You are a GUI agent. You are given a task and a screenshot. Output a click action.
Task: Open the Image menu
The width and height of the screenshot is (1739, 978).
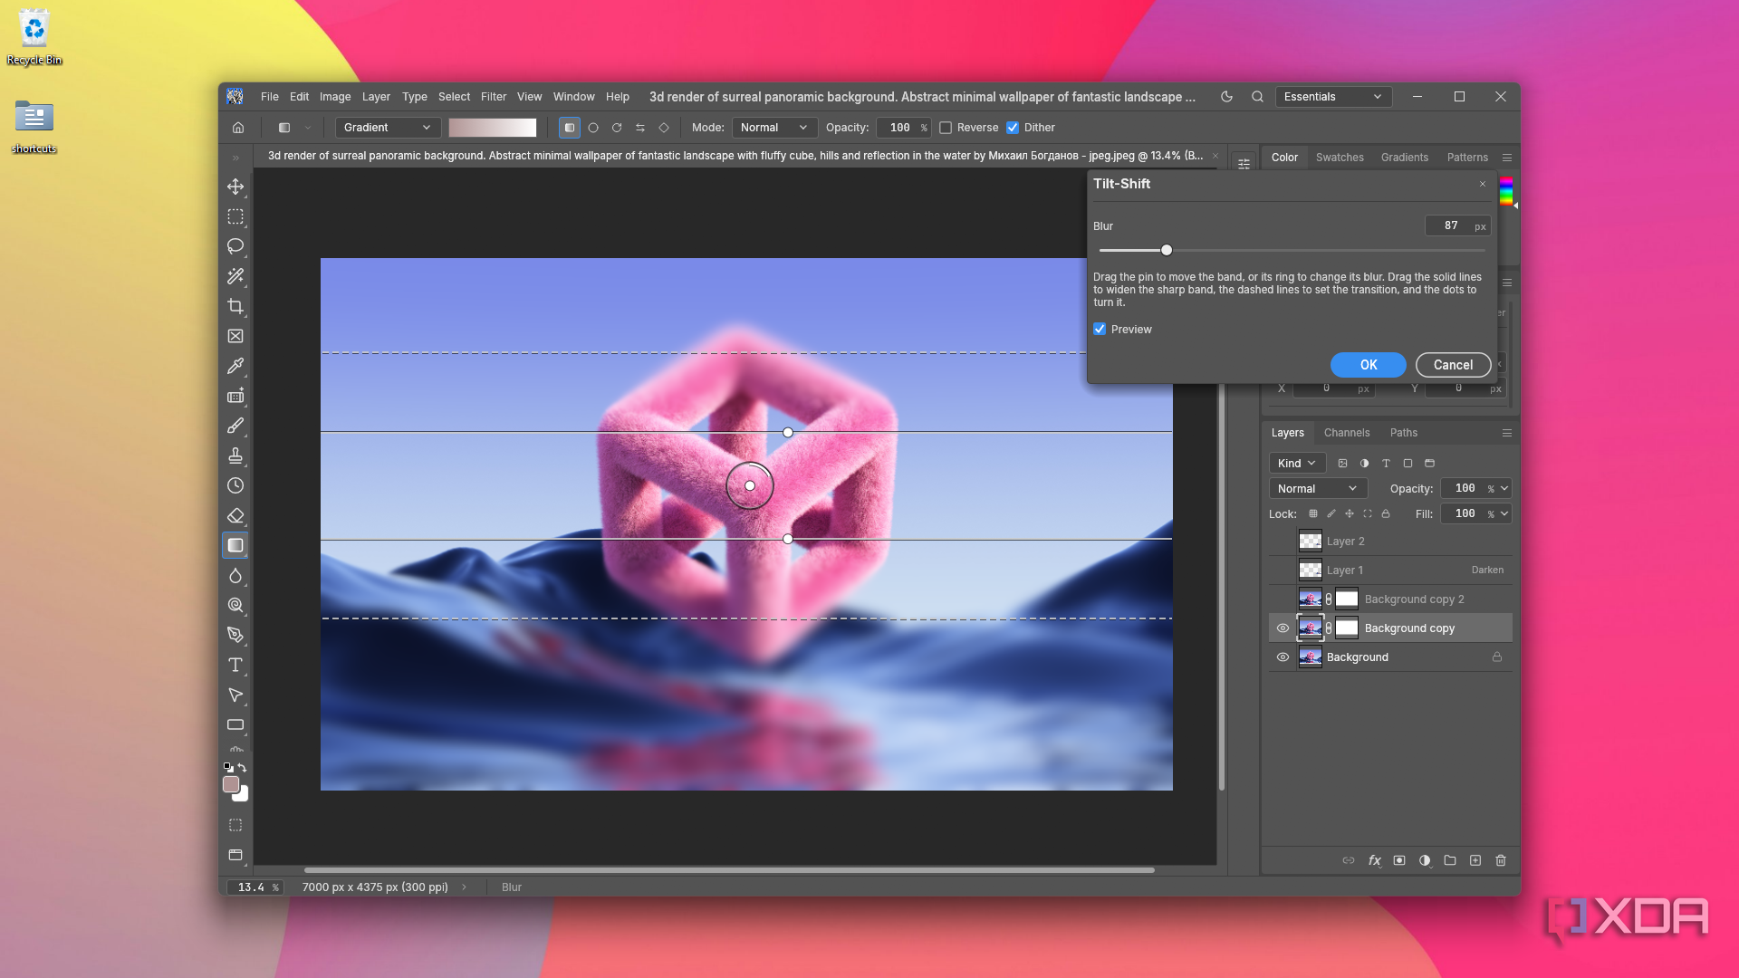click(335, 97)
